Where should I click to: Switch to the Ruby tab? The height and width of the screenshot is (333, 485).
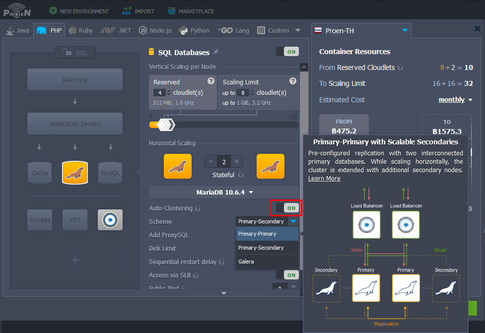click(81, 30)
